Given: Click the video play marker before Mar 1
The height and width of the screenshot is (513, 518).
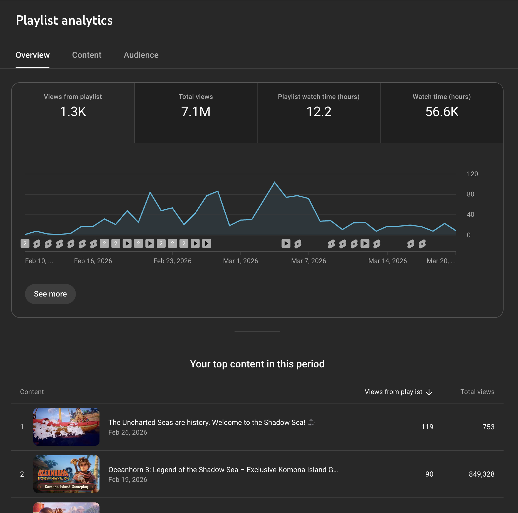Looking at the screenshot, I should [206, 243].
